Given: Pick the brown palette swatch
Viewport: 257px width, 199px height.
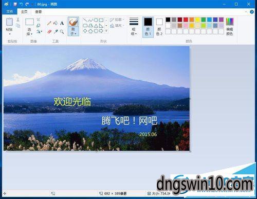Looking at the screenshot, I should (x=180, y=26).
